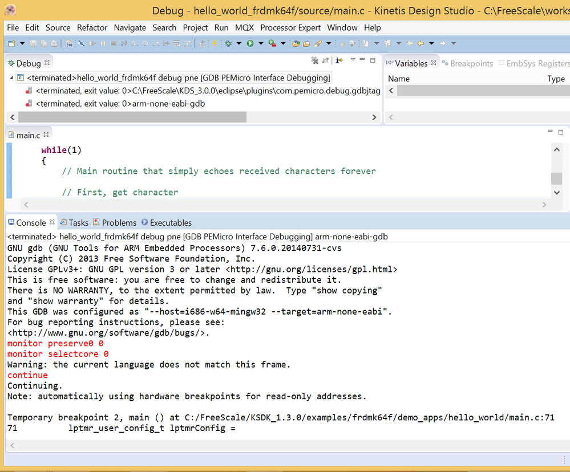Viewport: 570px width, 472px height.
Task: Close the Variables view tab
Action: (x=434, y=63)
